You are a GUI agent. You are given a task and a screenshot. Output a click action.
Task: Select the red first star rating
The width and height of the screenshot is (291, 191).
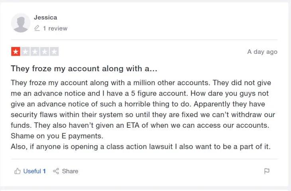tap(16, 51)
